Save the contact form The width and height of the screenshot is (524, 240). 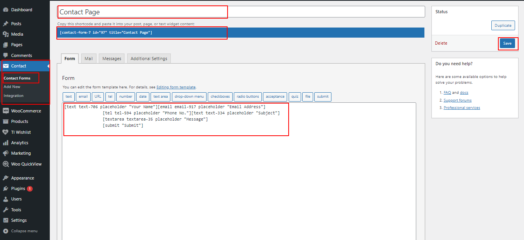pyautogui.click(x=507, y=43)
